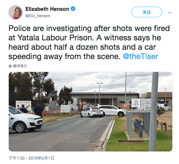Click the police car in the photo
The width and height of the screenshot is (179, 164).
[91, 112]
